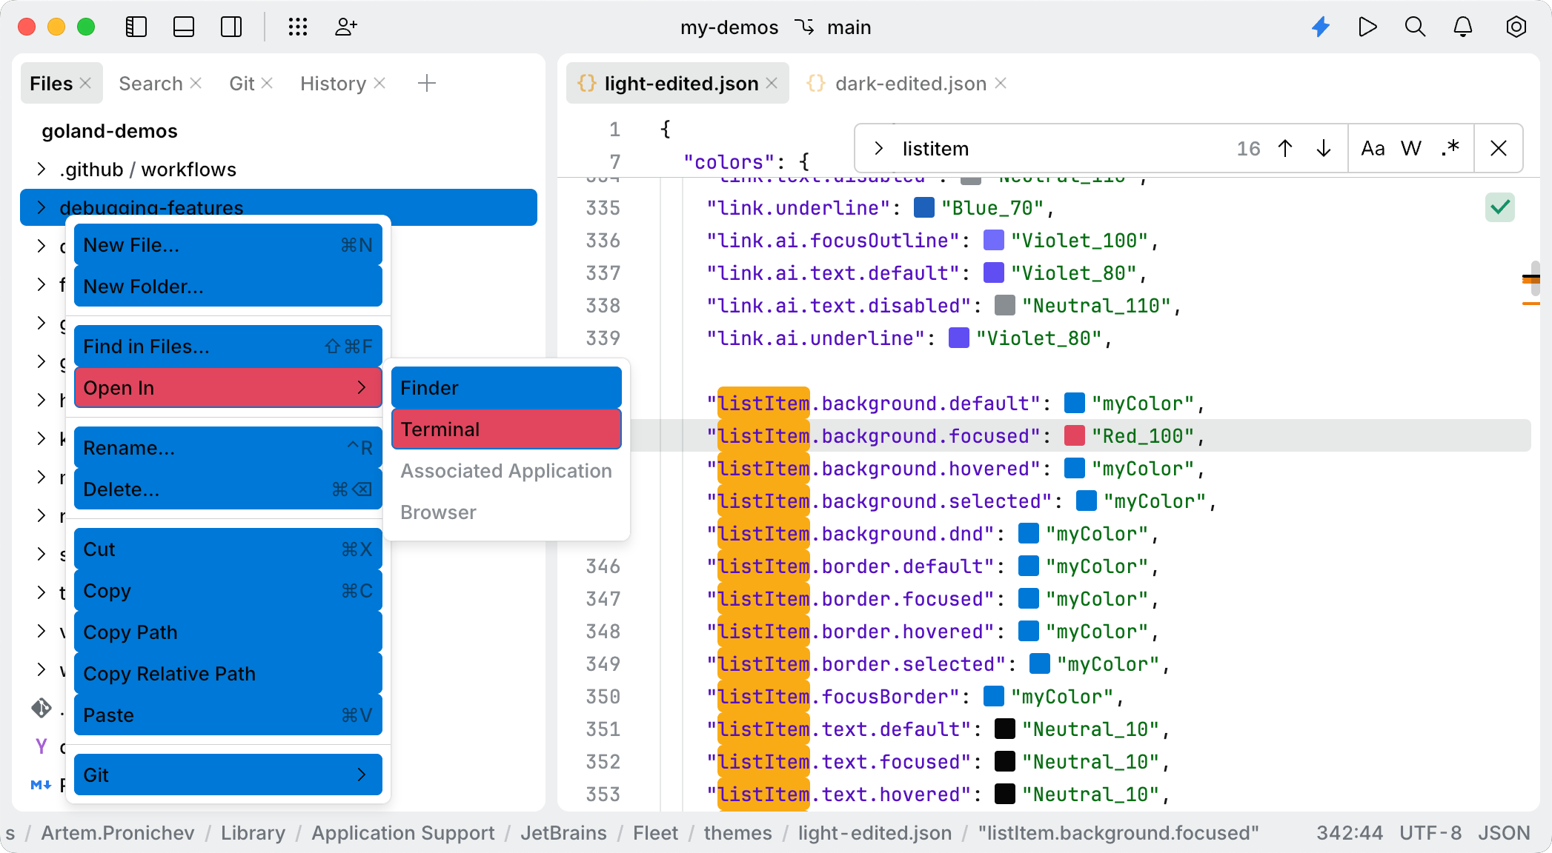Click the add collaborator icon
The width and height of the screenshot is (1552, 853).
click(345, 27)
